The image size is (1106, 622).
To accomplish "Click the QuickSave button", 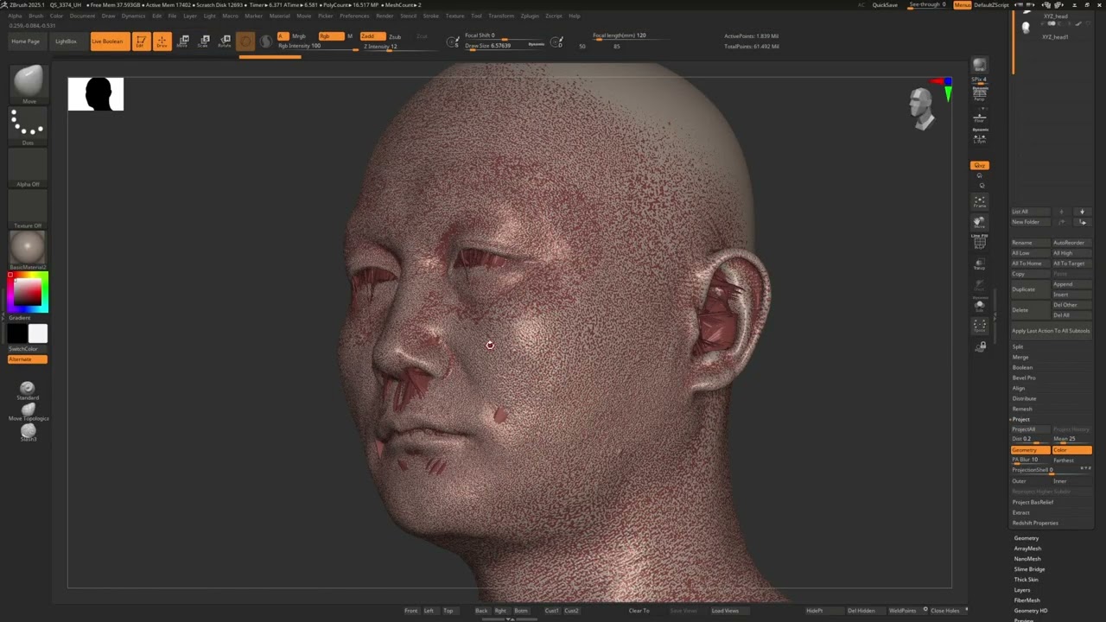I will coord(885,5).
